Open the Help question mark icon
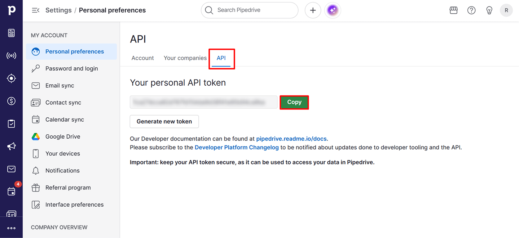Viewport: 519px width, 238px height. click(471, 10)
